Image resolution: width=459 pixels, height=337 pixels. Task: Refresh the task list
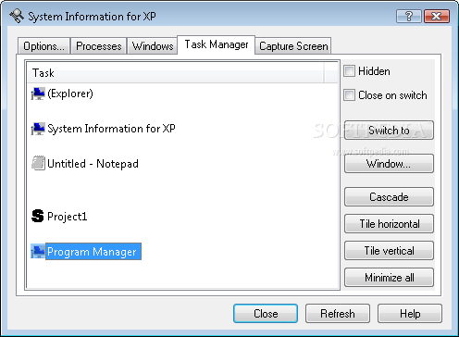coord(338,314)
